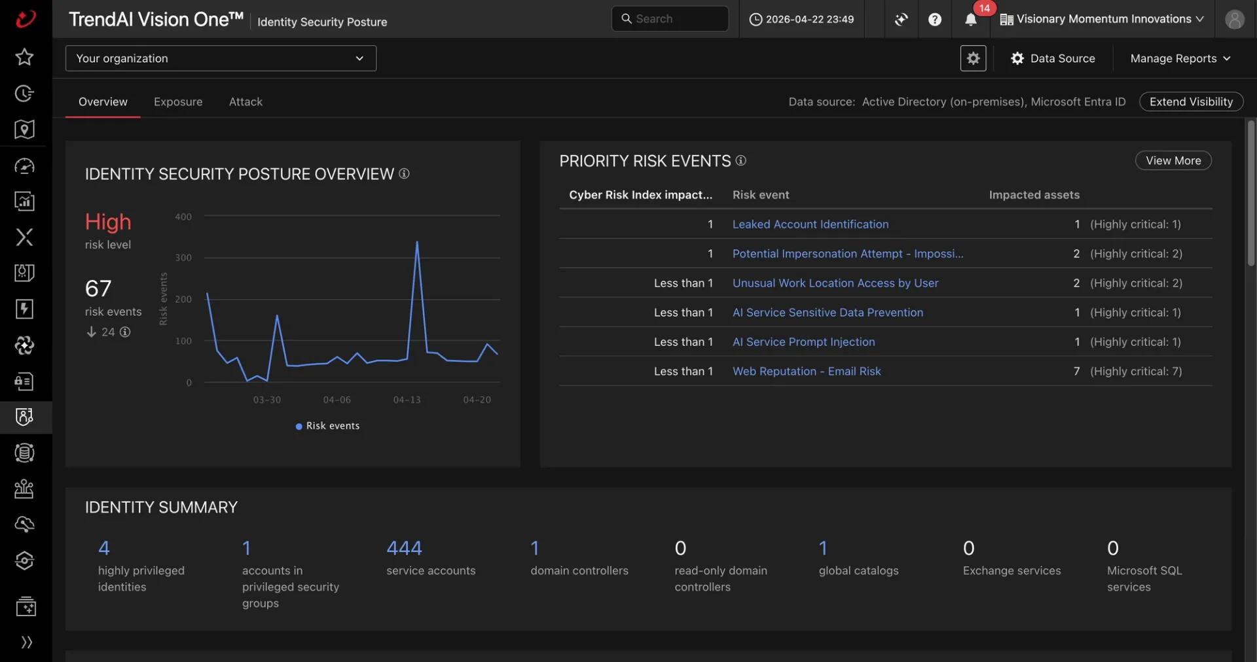Screen dimensions: 1257x662
Task: Click the info icon next to Priority Risk Events
Action: point(740,160)
